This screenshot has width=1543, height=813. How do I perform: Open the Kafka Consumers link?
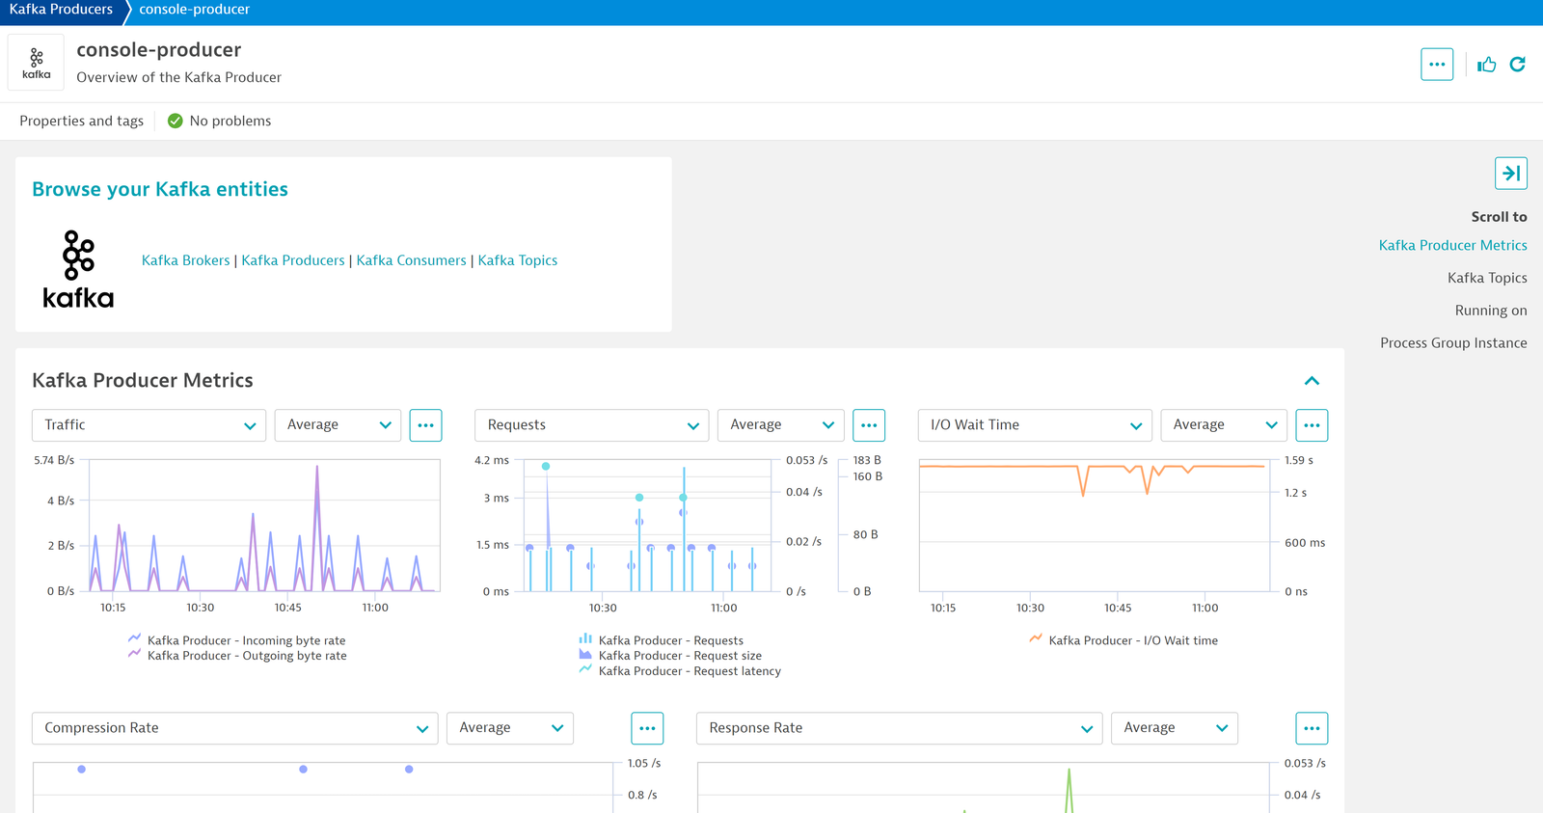click(411, 260)
